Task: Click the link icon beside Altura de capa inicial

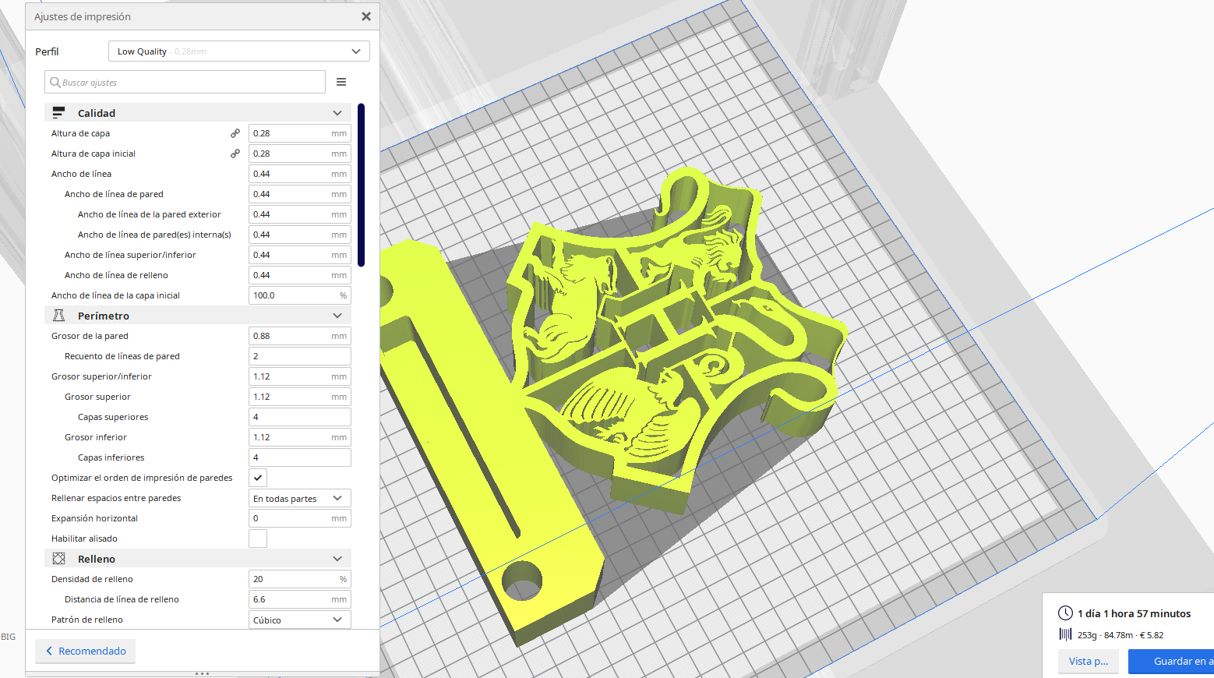Action: (235, 154)
